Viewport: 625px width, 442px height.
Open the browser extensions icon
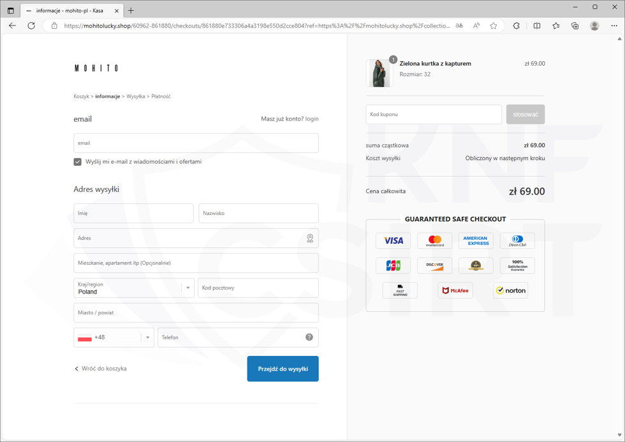pos(517,26)
